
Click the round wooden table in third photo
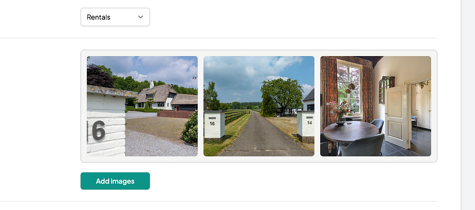coord(351,132)
